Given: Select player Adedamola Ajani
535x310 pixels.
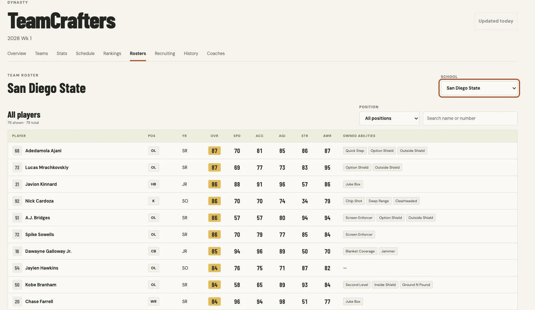Looking at the screenshot, I should (x=43, y=151).
